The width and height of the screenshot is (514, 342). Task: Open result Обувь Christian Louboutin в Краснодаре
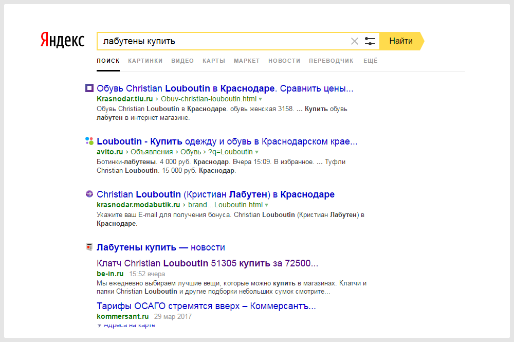click(x=225, y=88)
